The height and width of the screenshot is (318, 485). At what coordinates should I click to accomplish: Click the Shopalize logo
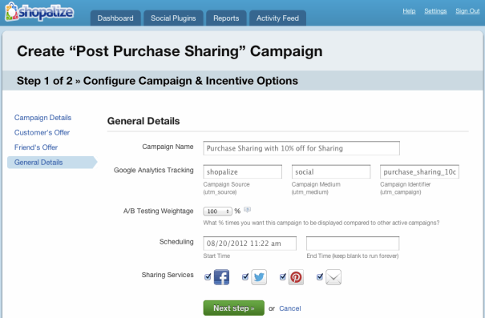(x=39, y=12)
